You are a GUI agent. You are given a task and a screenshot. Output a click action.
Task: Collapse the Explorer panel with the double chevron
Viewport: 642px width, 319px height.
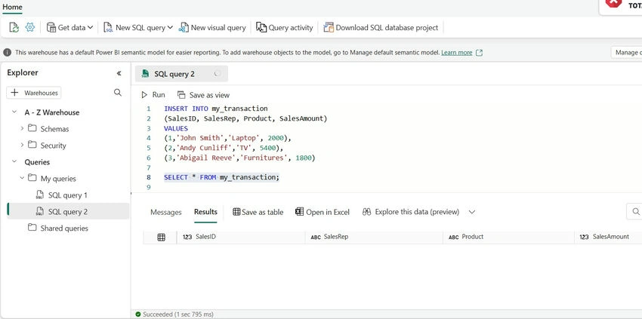(119, 73)
